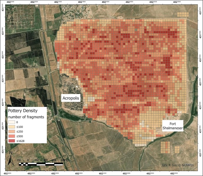Screen dimensions: 203x176
Task: Pick the ≤250 legend color swatch
Action: click(x=11, y=132)
